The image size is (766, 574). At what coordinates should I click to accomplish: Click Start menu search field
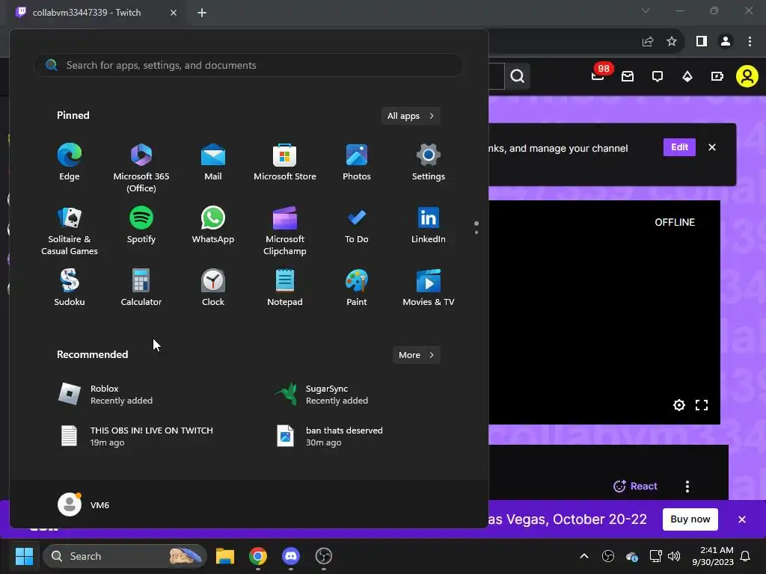tap(248, 65)
